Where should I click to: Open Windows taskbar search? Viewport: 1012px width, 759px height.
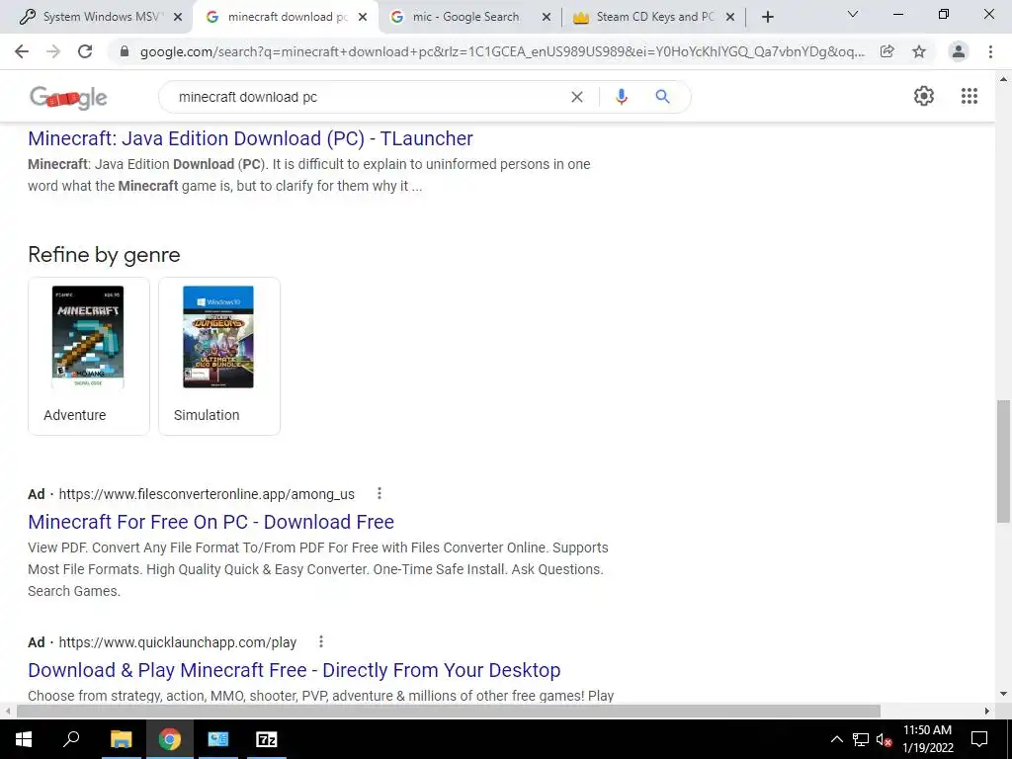tap(71, 739)
